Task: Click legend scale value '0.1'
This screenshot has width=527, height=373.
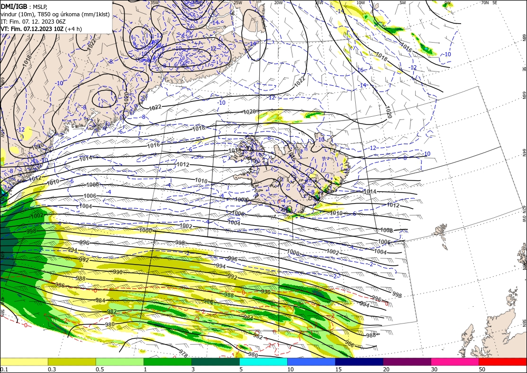Action: pyautogui.click(x=3, y=369)
